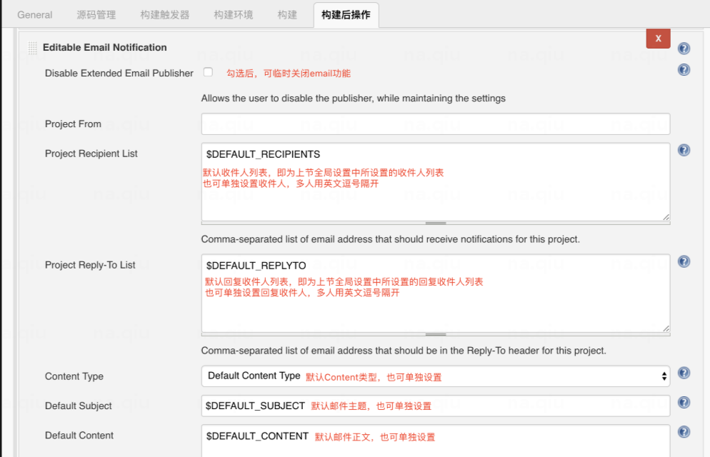Viewport: 710px width, 457px height.
Task: Switch to the General tab
Action: (35, 15)
